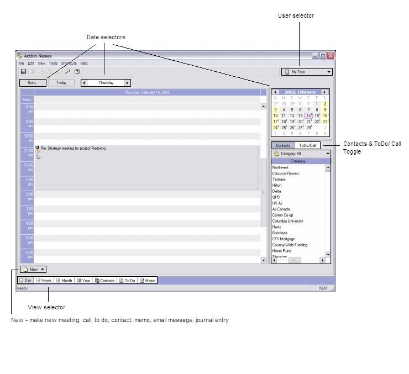The image size is (409, 374).
Task: Select Columbia University in the company list
Action: point(288,221)
